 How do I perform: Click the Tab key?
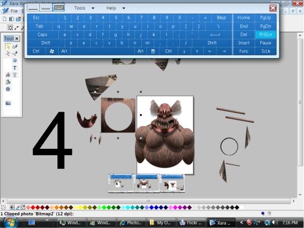point(39,26)
